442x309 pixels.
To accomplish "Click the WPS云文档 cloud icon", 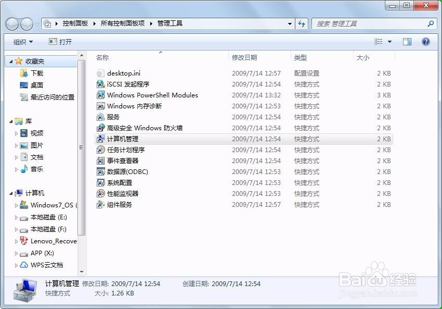I will [x=24, y=265].
